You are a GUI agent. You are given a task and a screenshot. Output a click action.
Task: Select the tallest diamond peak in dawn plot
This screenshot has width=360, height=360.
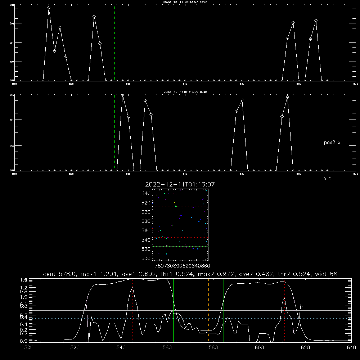click(49, 8)
